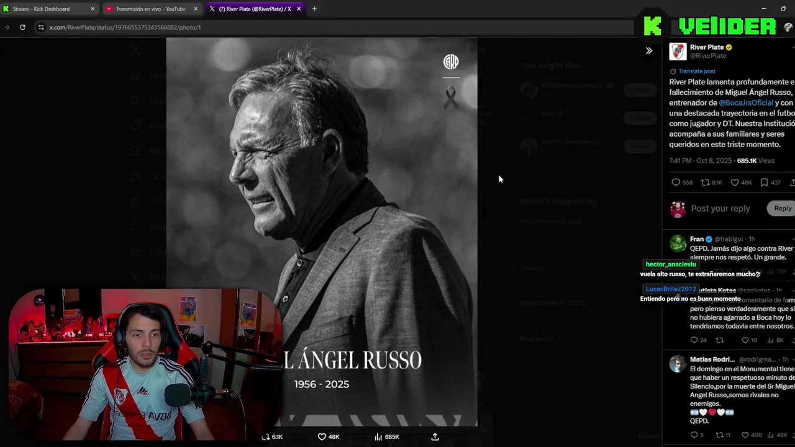Open the poster avatar beside Post your reply
Screen dimensions: 795x447
pos(678,209)
